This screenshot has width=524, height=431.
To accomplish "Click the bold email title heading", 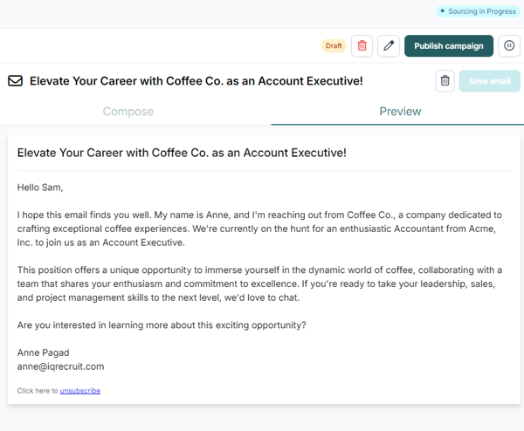I will coord(196,81).
